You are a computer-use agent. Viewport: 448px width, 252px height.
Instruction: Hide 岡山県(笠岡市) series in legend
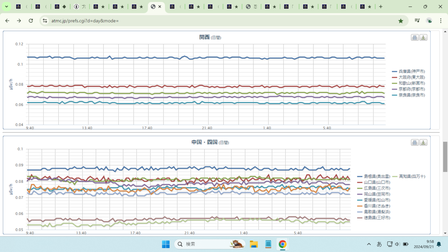374,194
